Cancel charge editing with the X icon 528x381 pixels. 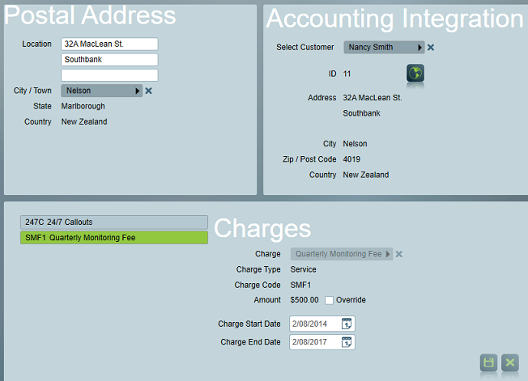510,363
